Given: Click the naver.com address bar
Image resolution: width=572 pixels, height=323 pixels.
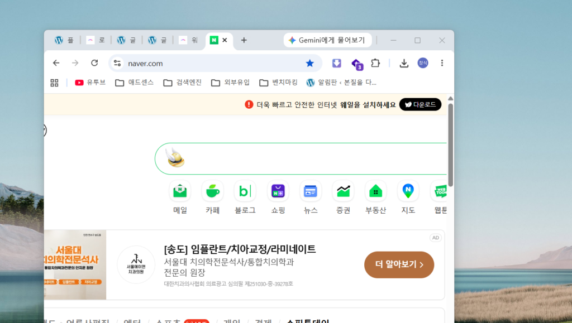Looking at the screenshot, I should [215, 64].
